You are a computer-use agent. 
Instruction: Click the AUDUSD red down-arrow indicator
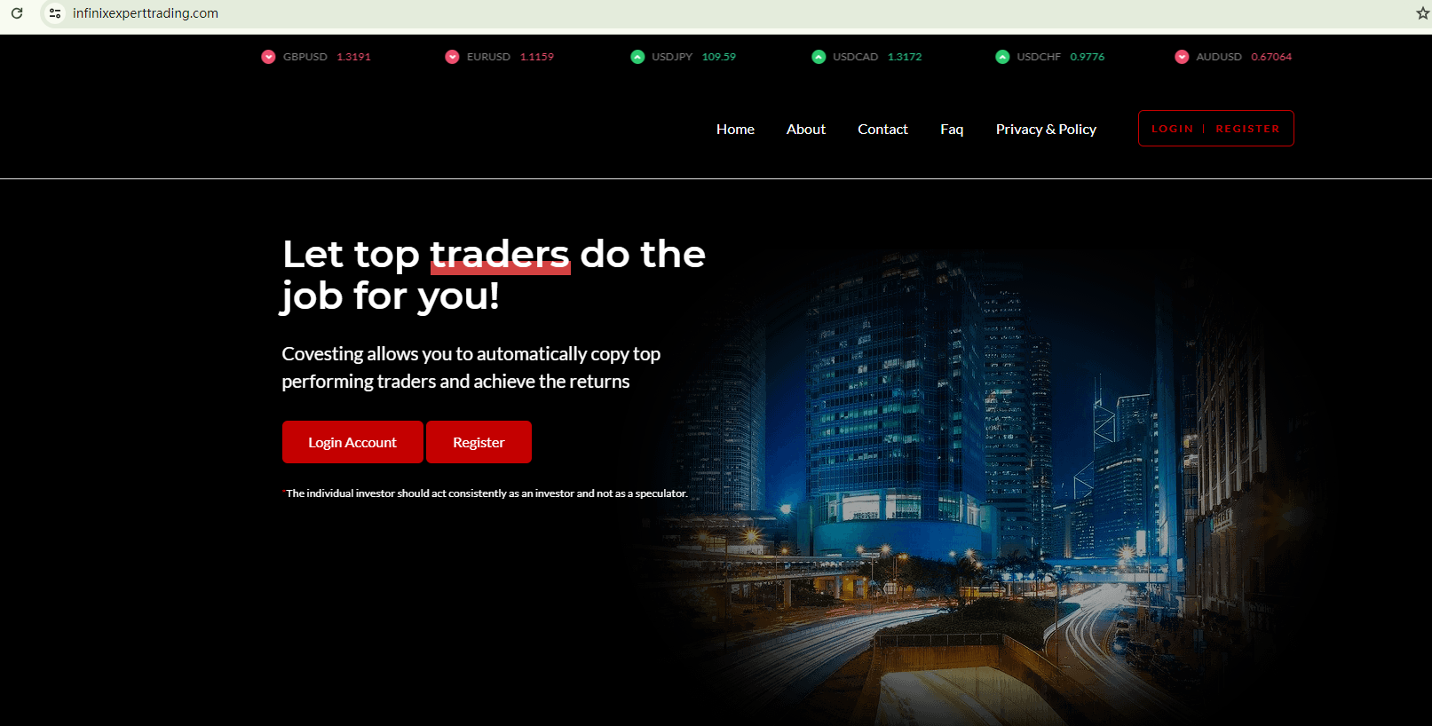(x=1182, y=57)
